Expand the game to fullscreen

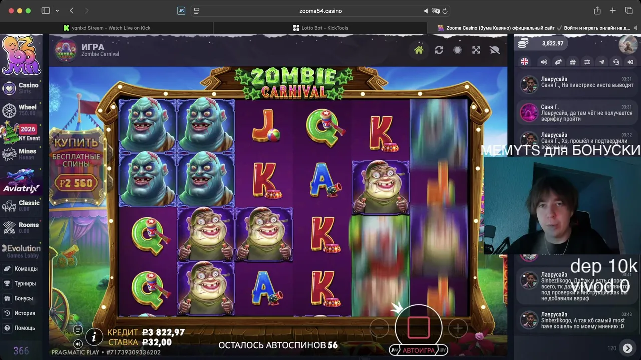476,50
